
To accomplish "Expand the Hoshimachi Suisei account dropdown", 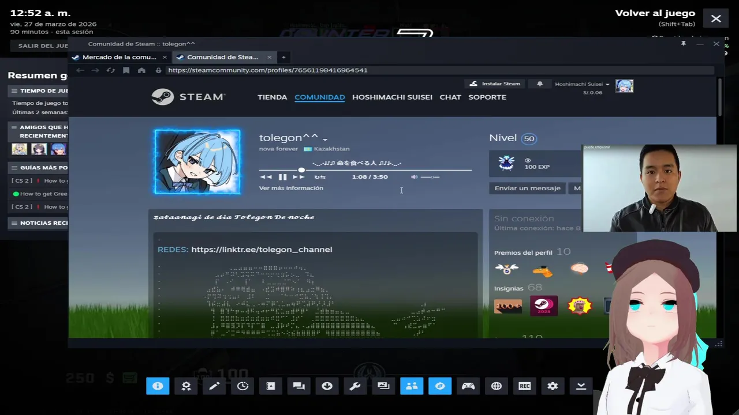I will [582, 84].
